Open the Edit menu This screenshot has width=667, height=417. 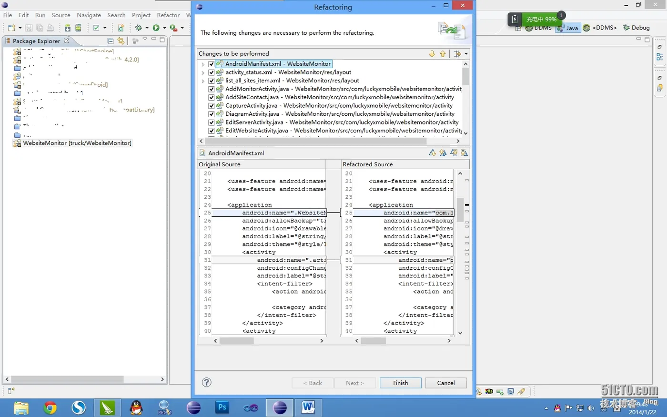click(x=24, y=15)
